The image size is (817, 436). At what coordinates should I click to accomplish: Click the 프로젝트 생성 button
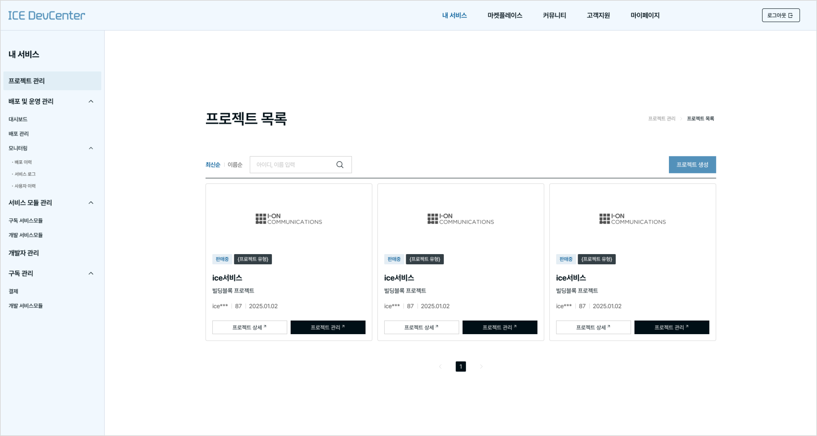point(692,164)
